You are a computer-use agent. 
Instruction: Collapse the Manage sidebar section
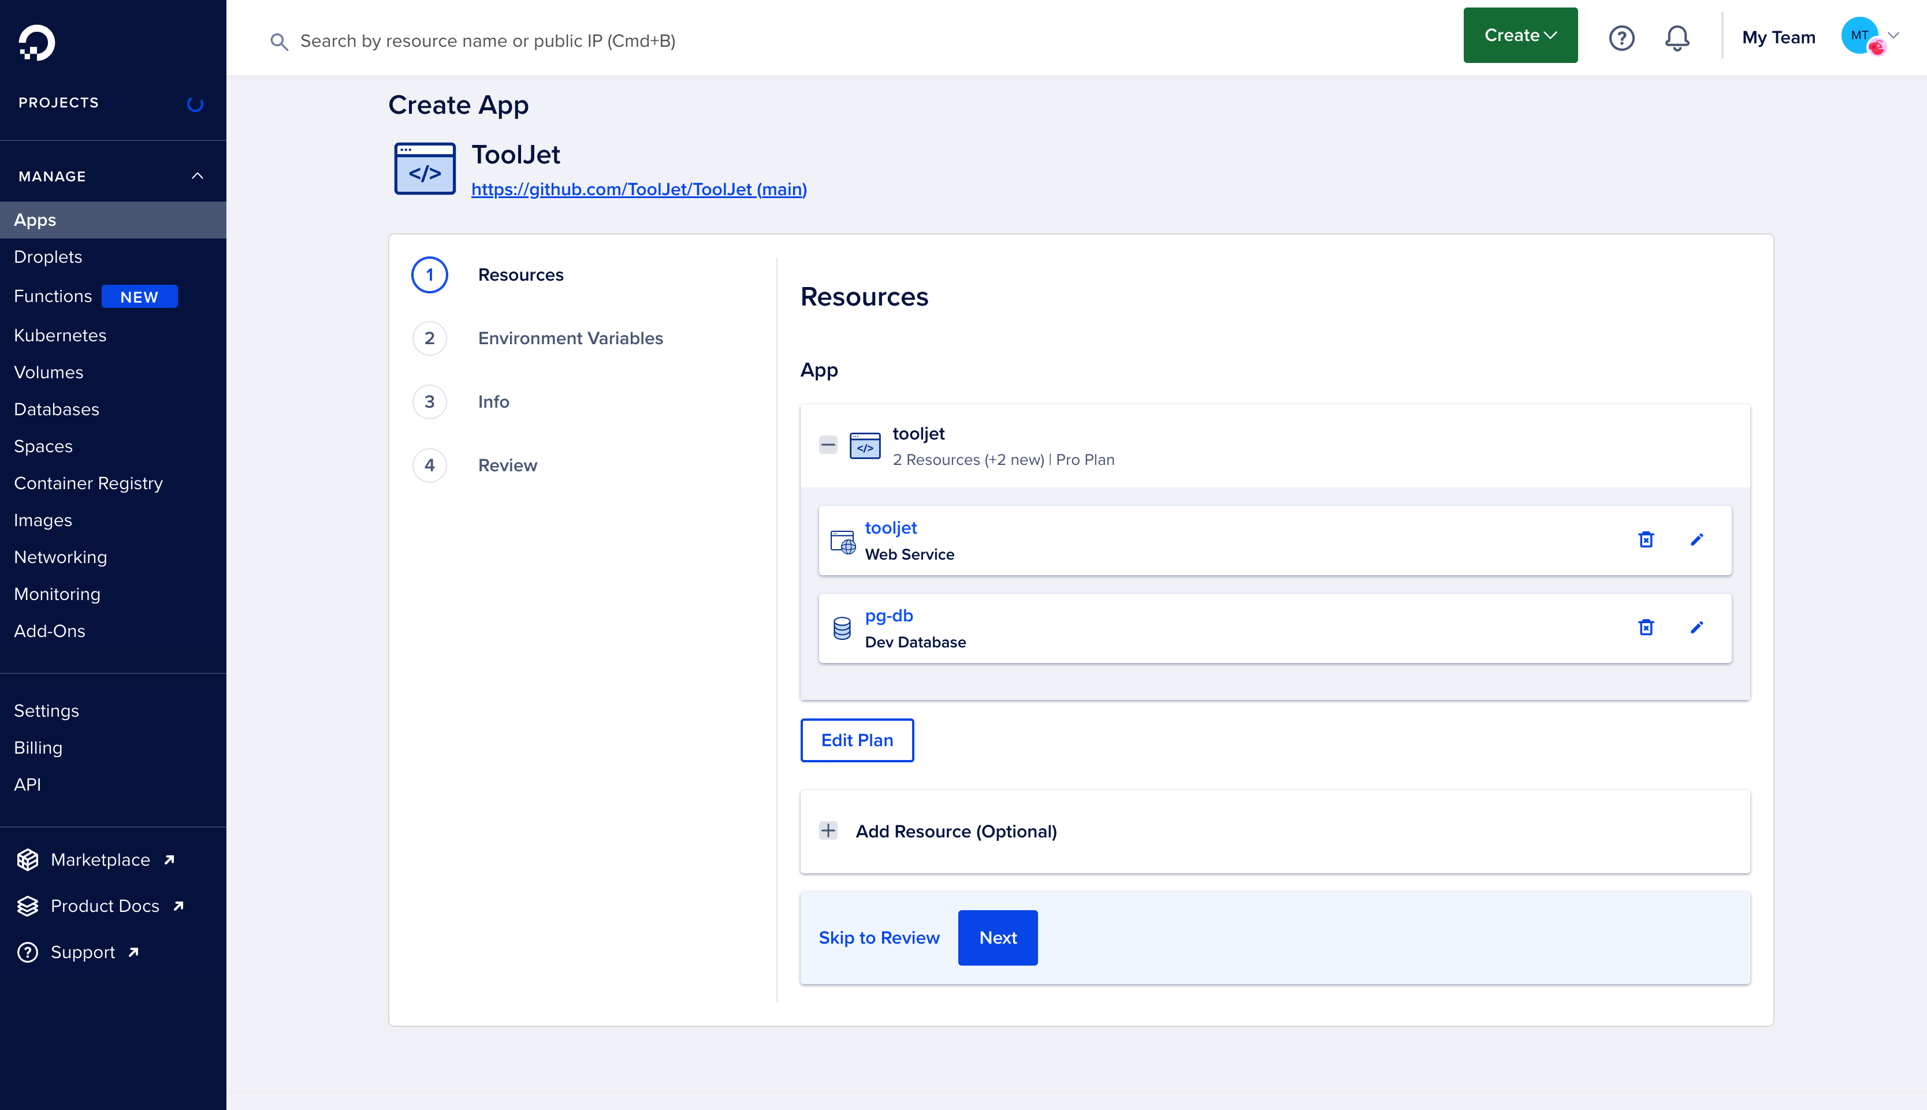198,176
